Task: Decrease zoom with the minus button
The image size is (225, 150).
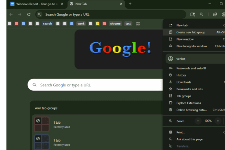Action: 198,121
